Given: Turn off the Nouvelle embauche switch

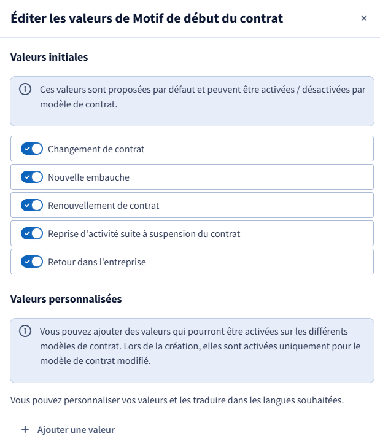Looking at the screenshot, I should tap(32, 177).
